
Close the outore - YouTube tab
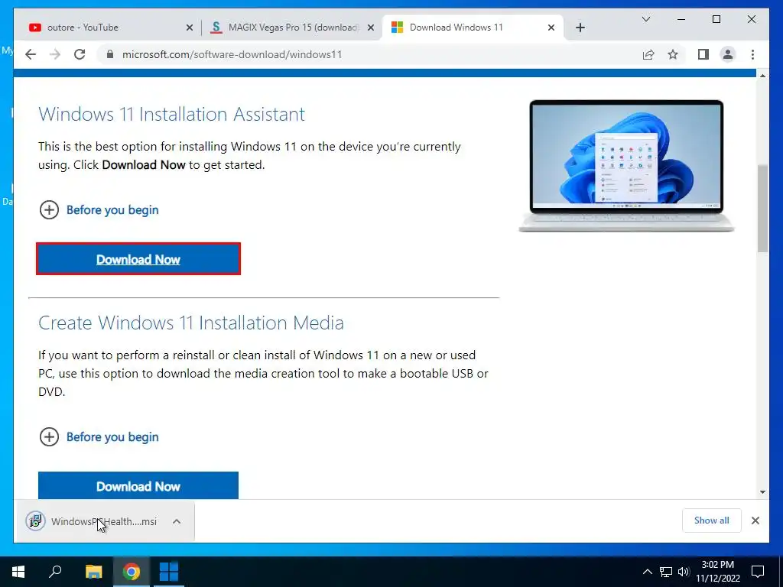pos(190,28)
